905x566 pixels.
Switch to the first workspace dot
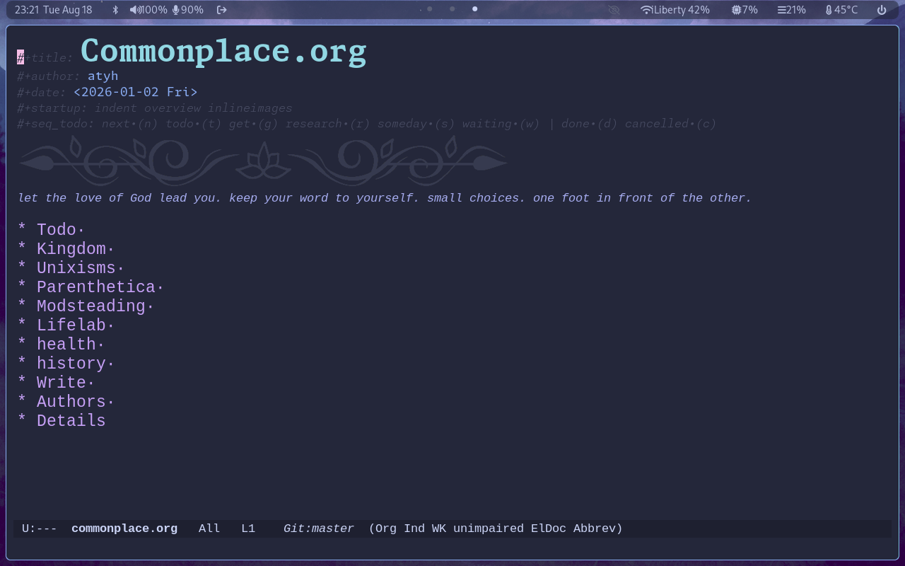click(x=430, y=9)
